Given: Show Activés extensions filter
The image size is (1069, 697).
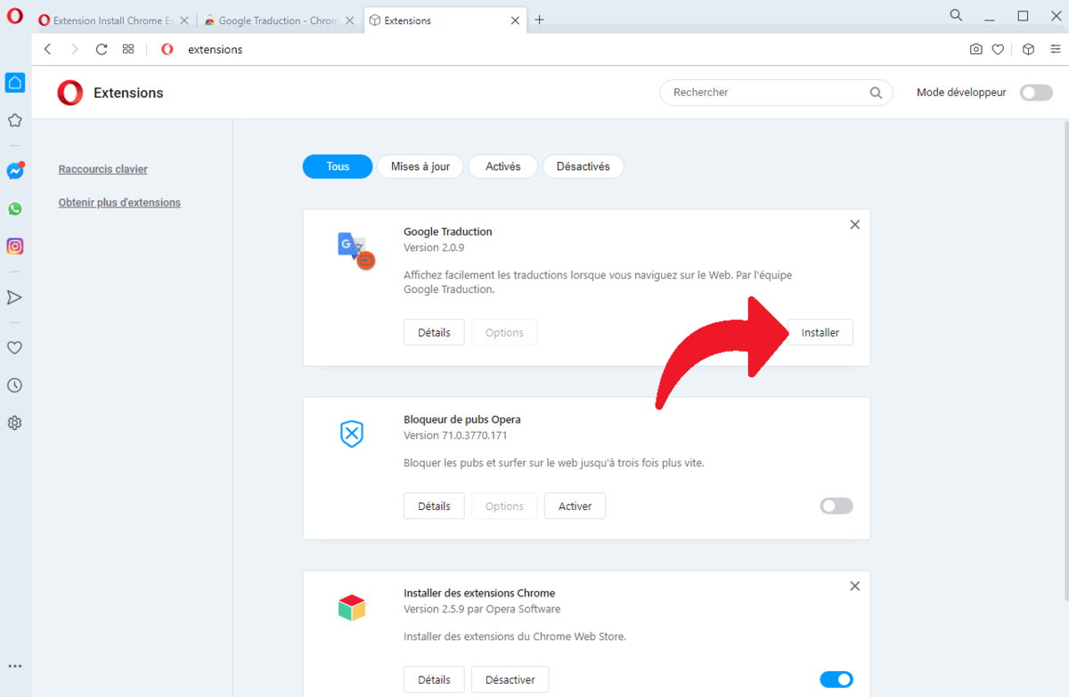Looking at the screenshot, I should click(x=503, y=166).
